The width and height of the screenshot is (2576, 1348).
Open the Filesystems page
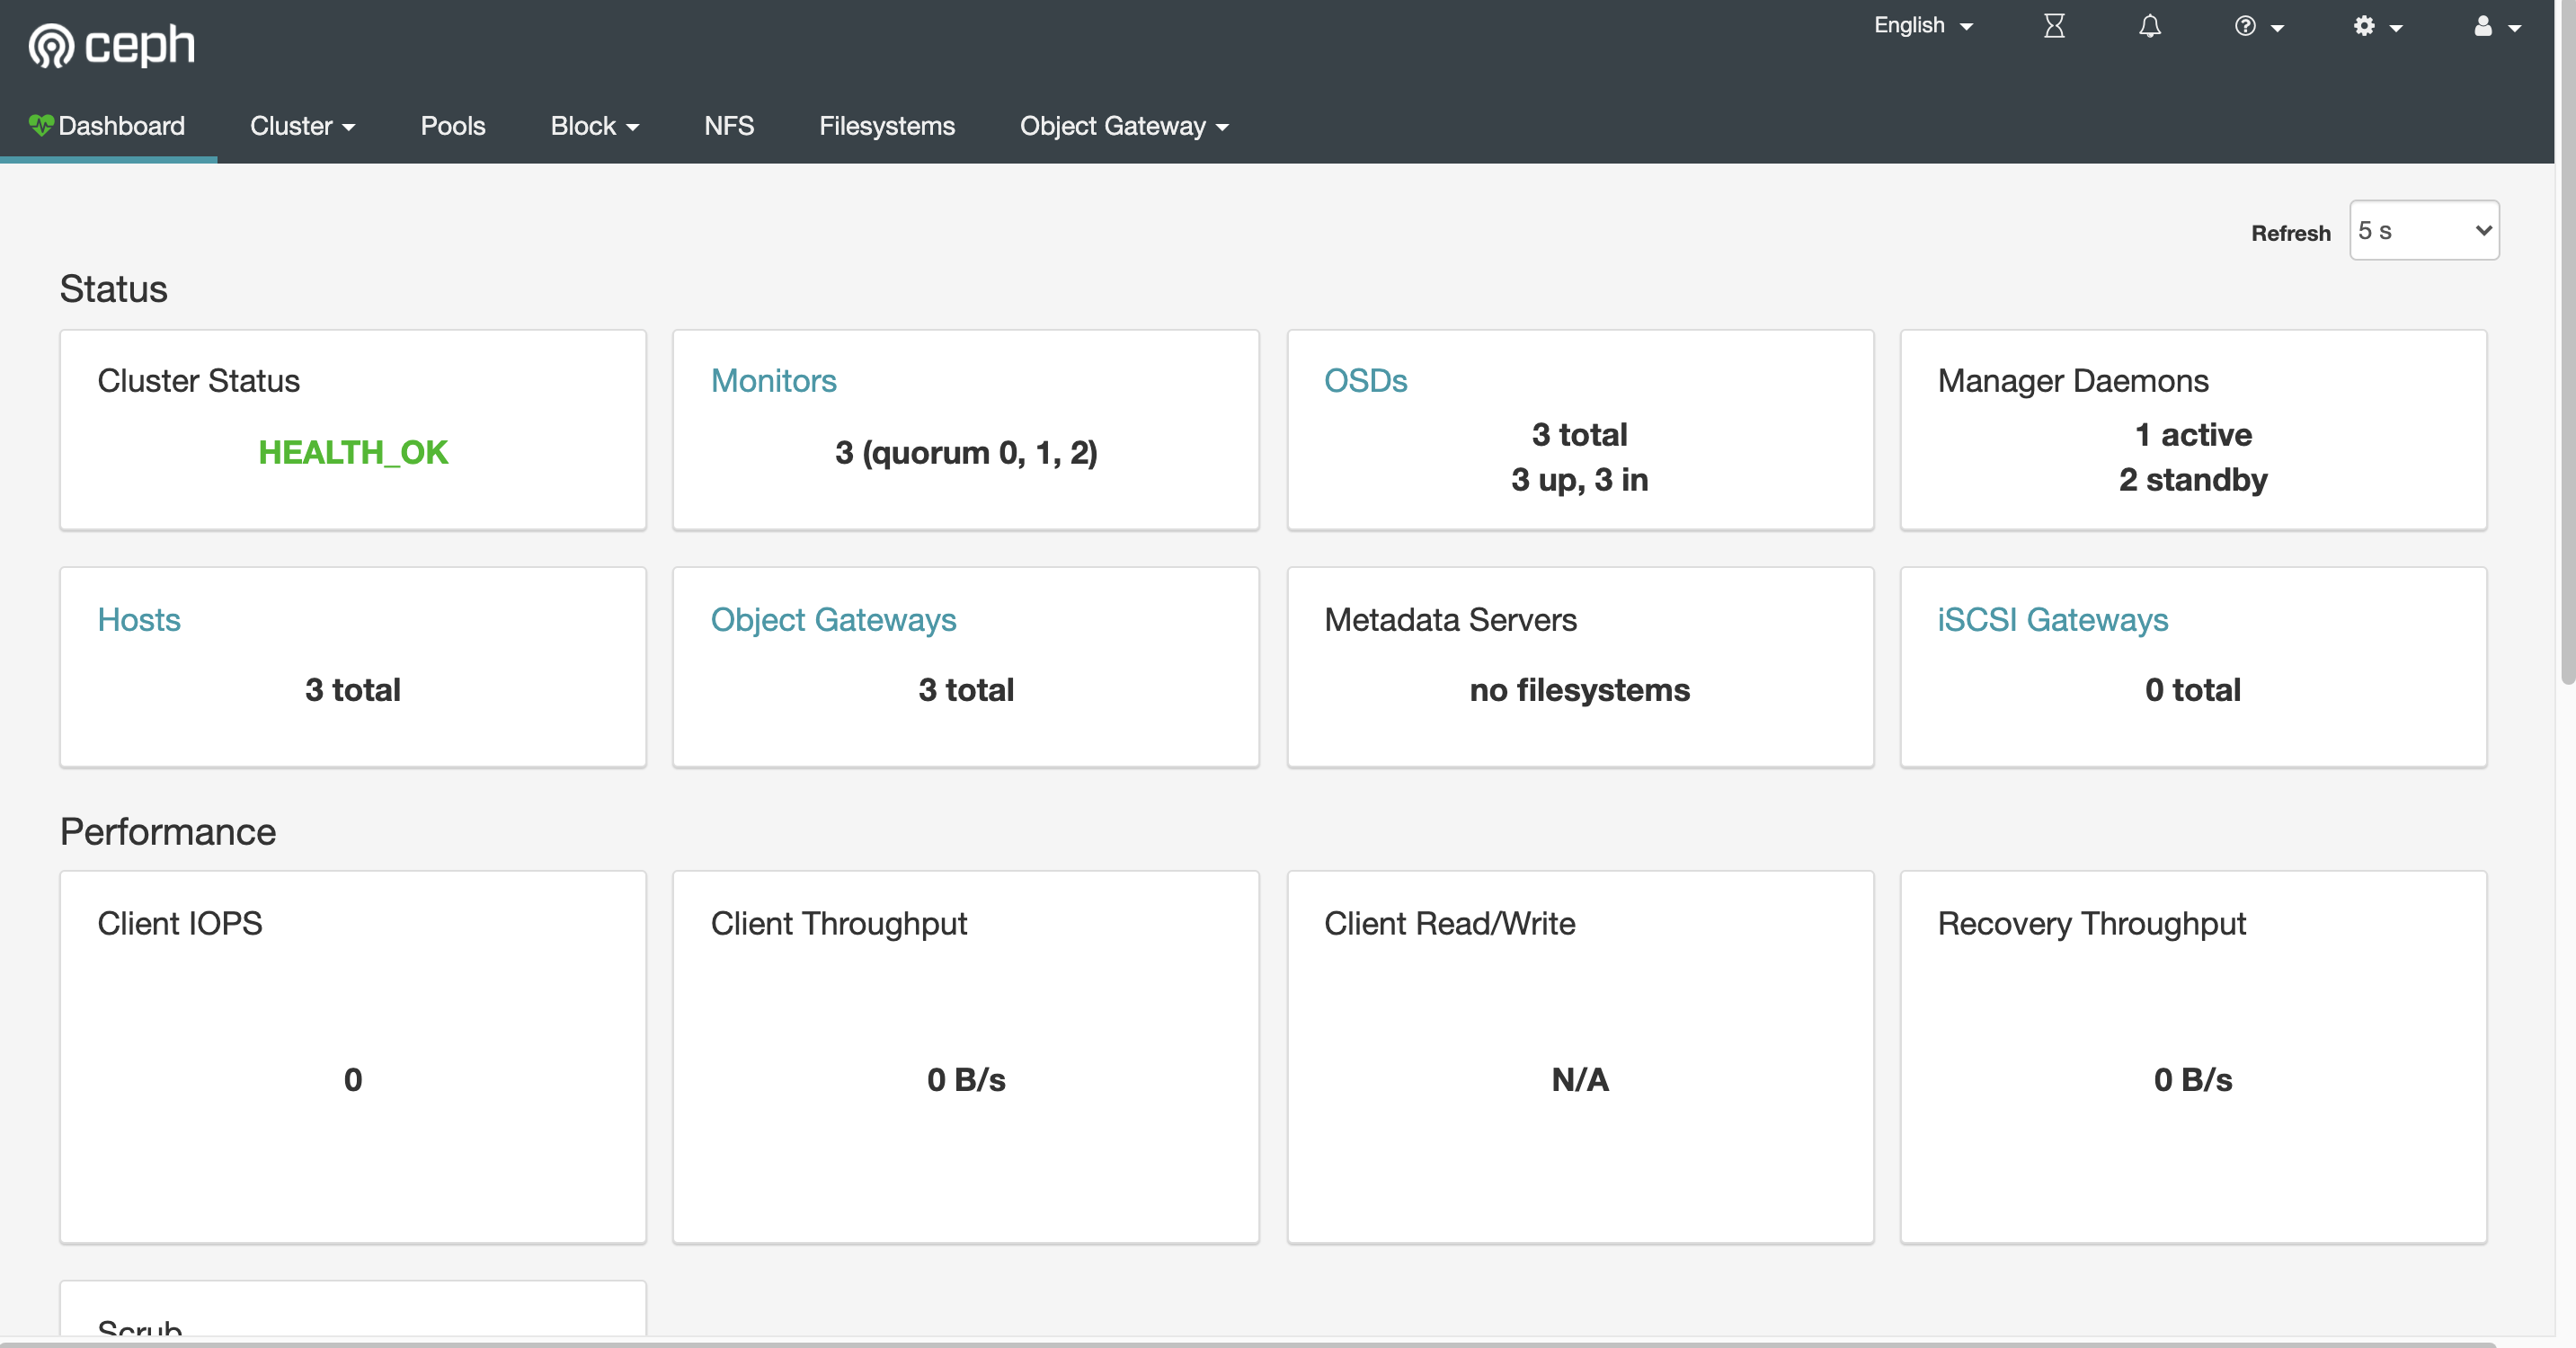(x=887, y=126)
